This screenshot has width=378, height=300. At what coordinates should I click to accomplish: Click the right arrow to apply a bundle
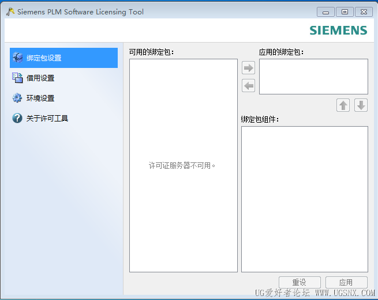248,68
